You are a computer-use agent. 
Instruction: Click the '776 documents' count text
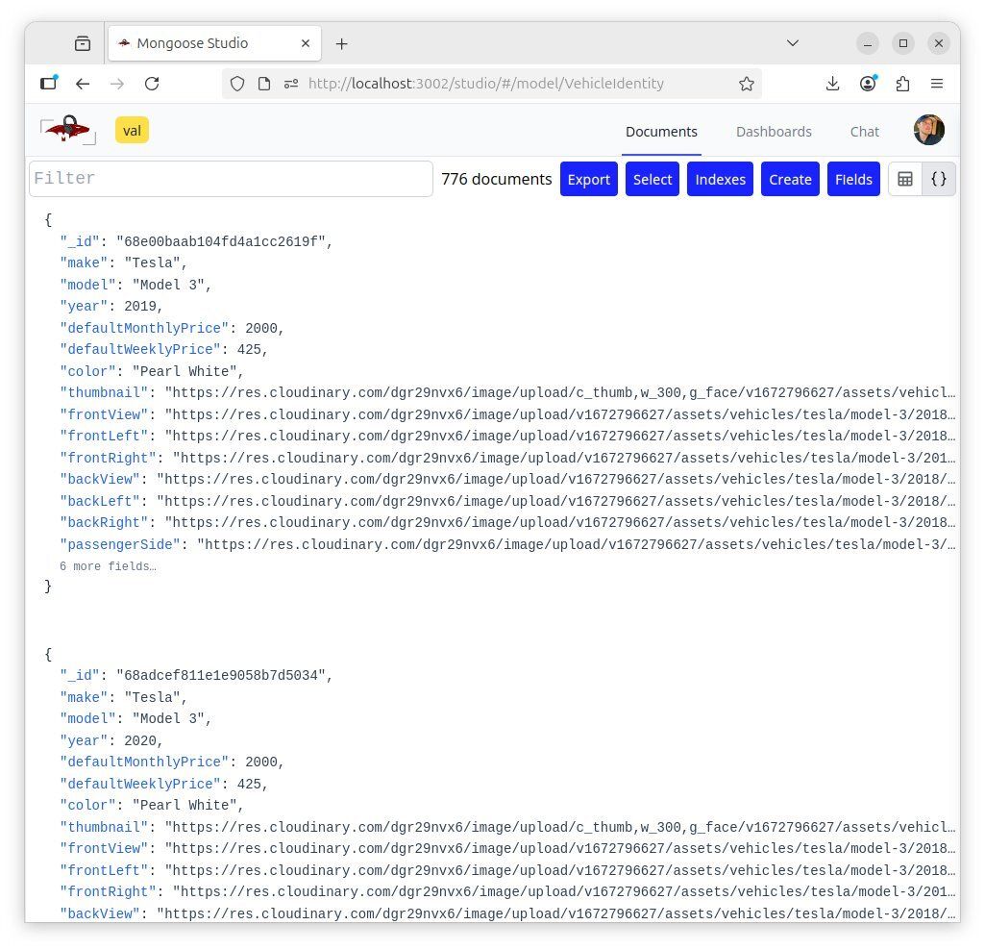click(496, 179)
